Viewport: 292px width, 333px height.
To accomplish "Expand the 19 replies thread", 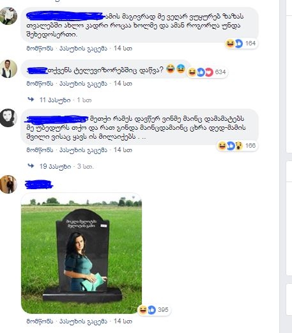I will coord(56,166).
